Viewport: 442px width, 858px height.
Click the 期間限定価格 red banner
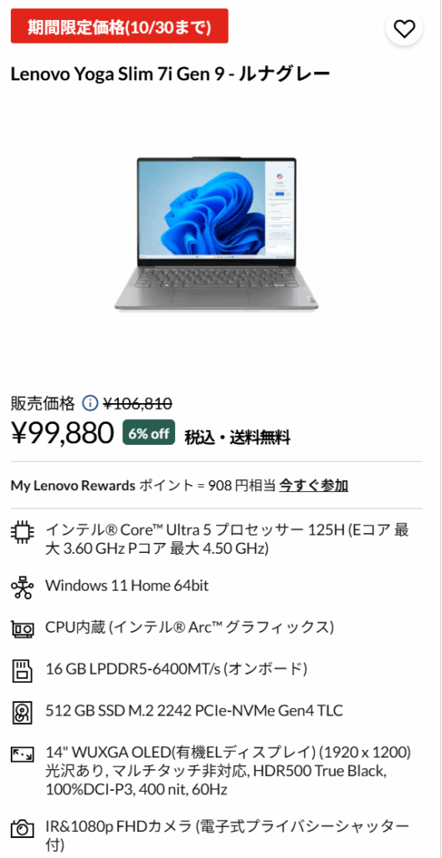(119, 26)
